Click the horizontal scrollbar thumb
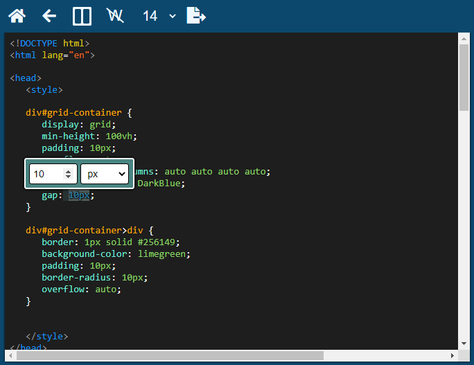Screen dimensions: 474x365 click(x=170, y=355)
